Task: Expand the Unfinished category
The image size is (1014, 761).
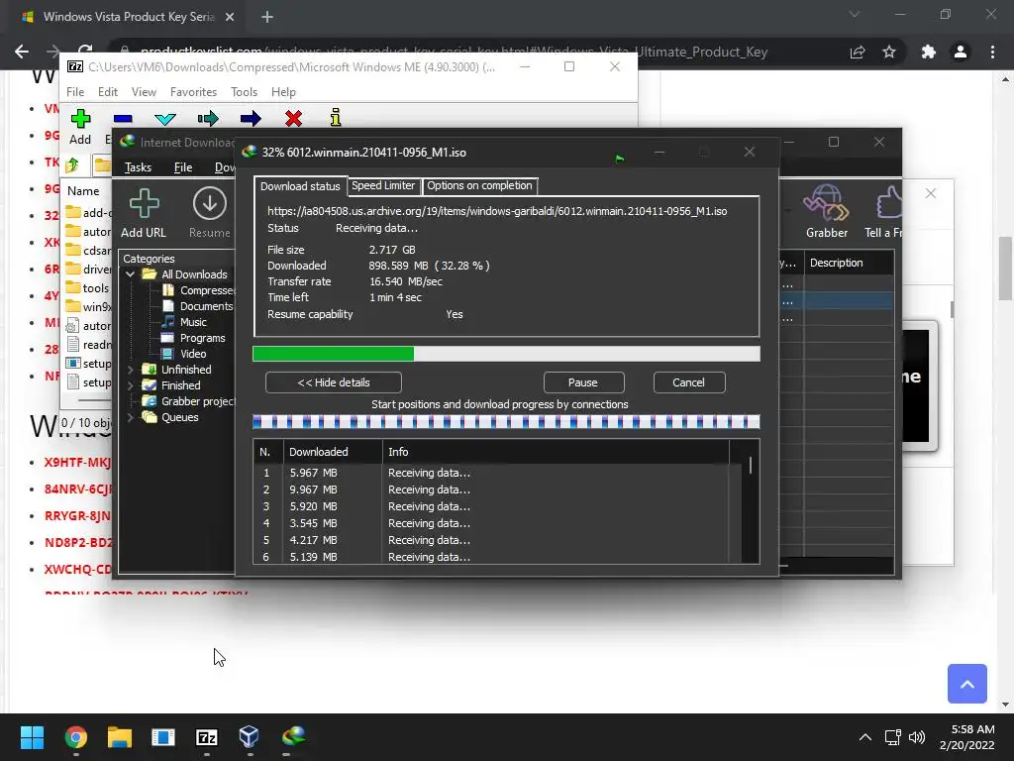Action: tap(130, 370)
